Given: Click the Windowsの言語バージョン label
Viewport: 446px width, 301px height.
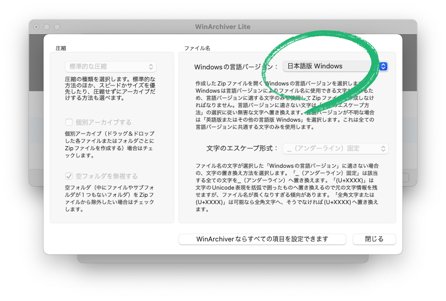Looking at the screenshot, I should (x=236, y=67).
